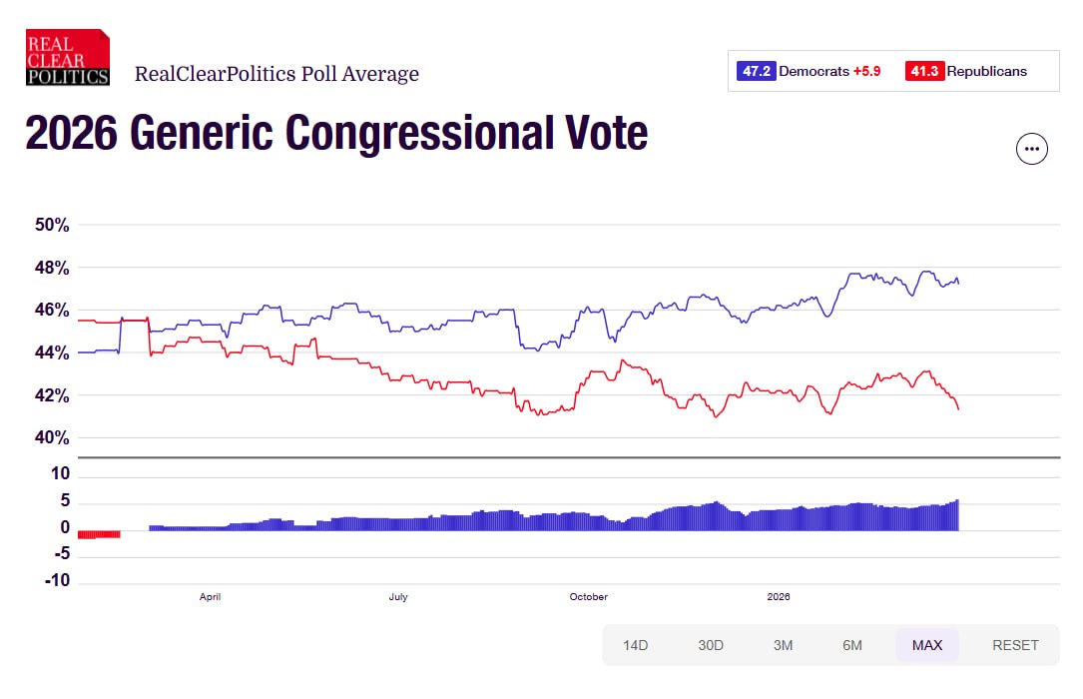Click the RealClearPolitics logo
This screenshot has width=1083, height=699.
(68, 58)
